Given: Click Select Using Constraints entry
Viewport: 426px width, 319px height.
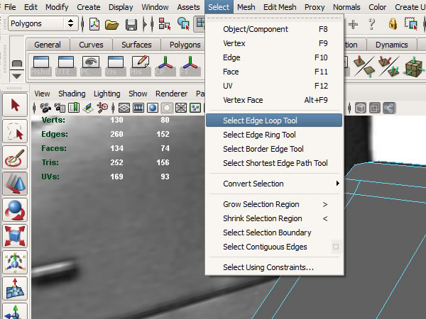Looking at the screenshot, I should (x=268, y=267).
